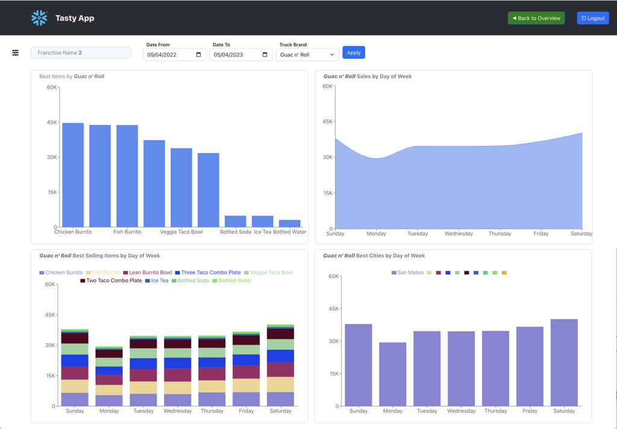617x429 pixels.
Task: Hide the Ice Tea series via legend
Action: tap(156, 281)
